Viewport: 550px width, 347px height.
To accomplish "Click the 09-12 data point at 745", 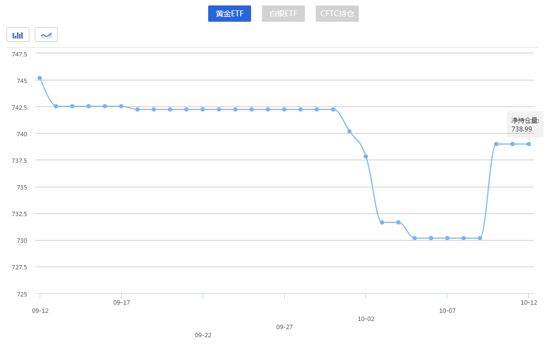I will pyautogui.click(x=40, y=78).
